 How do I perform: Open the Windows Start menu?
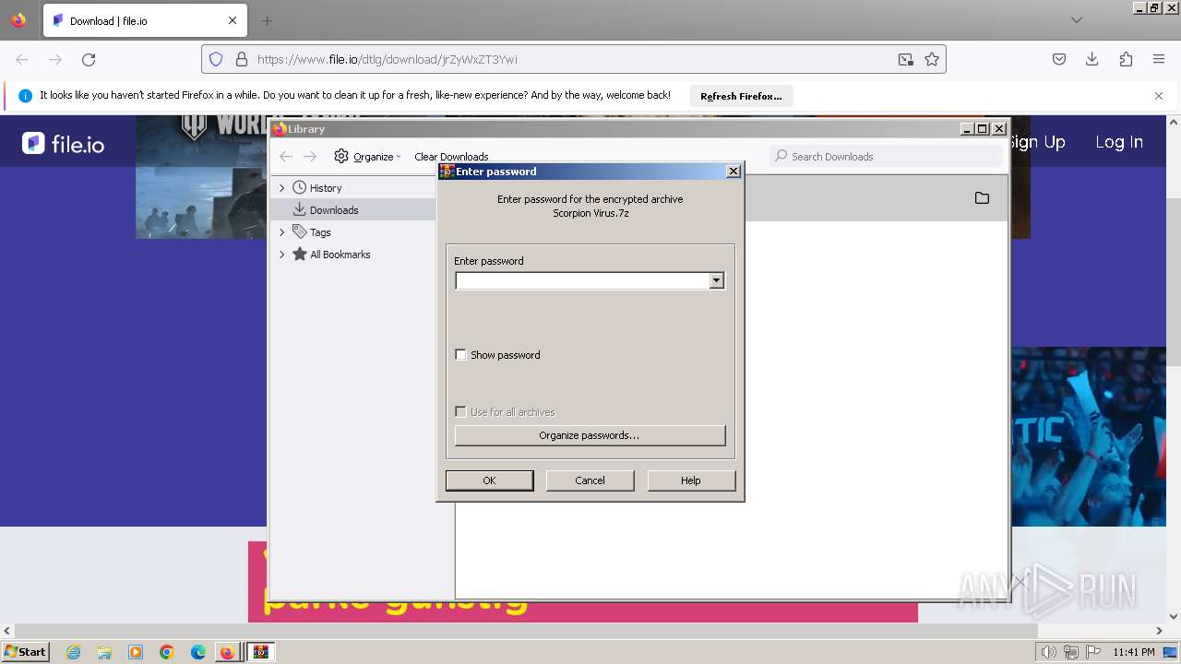[x=26, y=652]
